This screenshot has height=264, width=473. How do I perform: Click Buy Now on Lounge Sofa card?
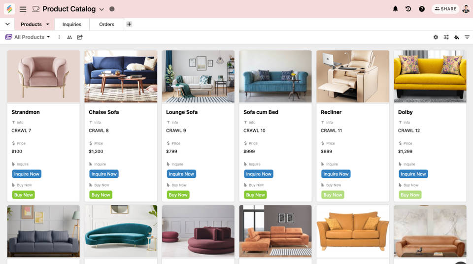click(178, 195)
